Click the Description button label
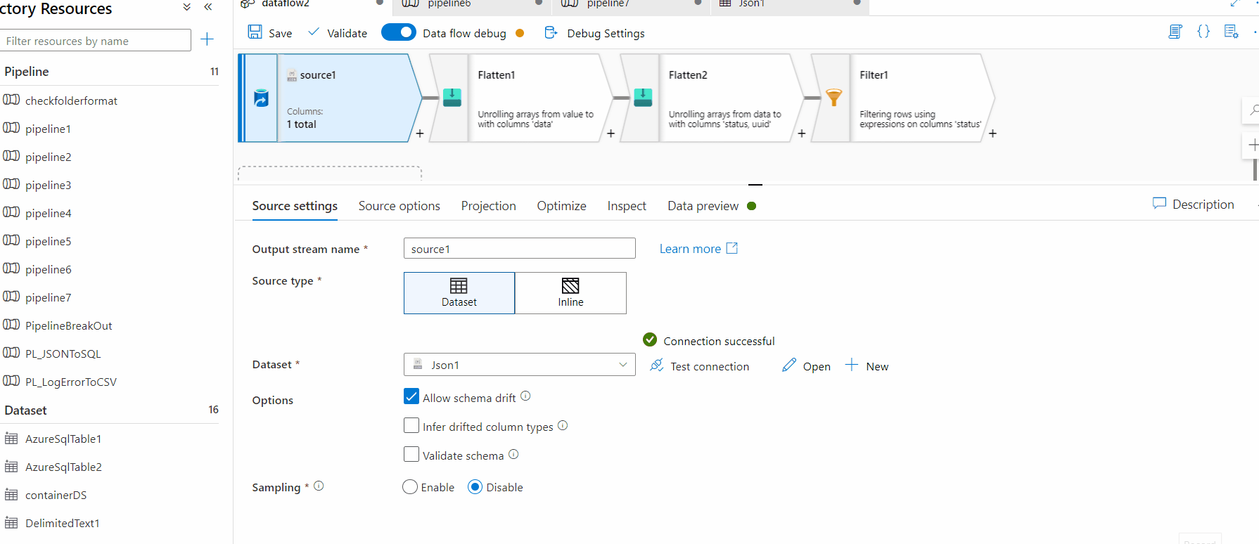 click(1203, 205)
